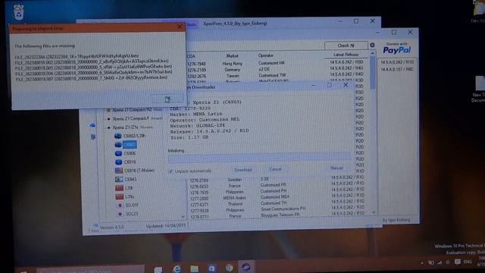This screenshot has width=485, height=273.
Task: Select the Germany o2 DE row
Action: tap(275, 69)
